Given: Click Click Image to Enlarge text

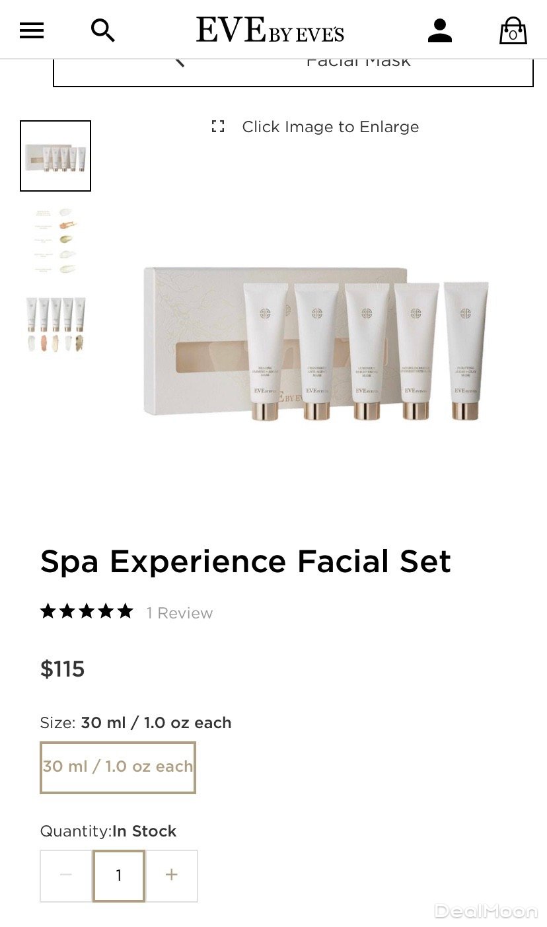Looking at the screenshot, I should pos(330,127).
